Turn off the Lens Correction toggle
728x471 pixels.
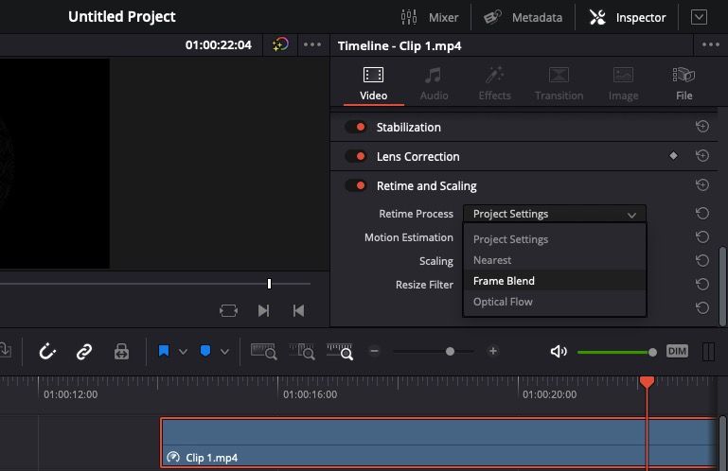tap(356, 156)
